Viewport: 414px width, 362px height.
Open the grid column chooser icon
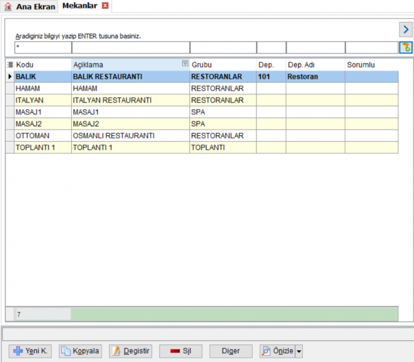[x=10, y=65]
